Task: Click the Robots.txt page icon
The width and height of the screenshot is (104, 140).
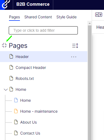Action: point(11,78)
